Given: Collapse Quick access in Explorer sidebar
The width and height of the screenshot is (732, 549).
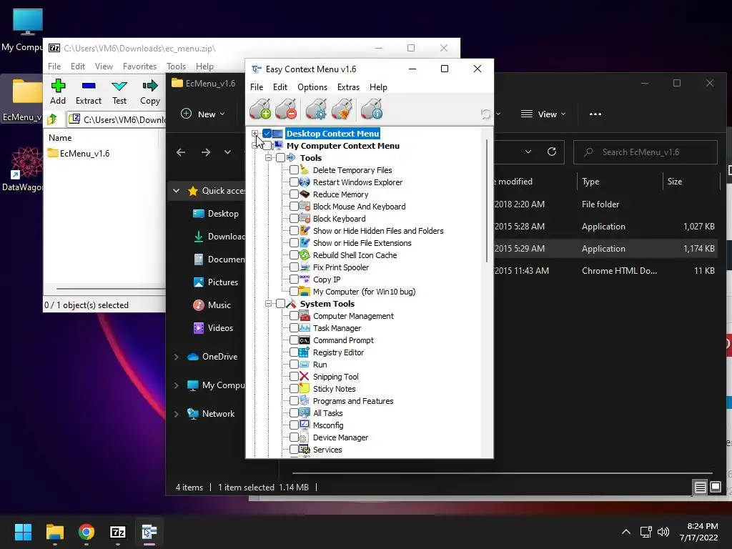Looking at the screenshot, I should (176, 190).
